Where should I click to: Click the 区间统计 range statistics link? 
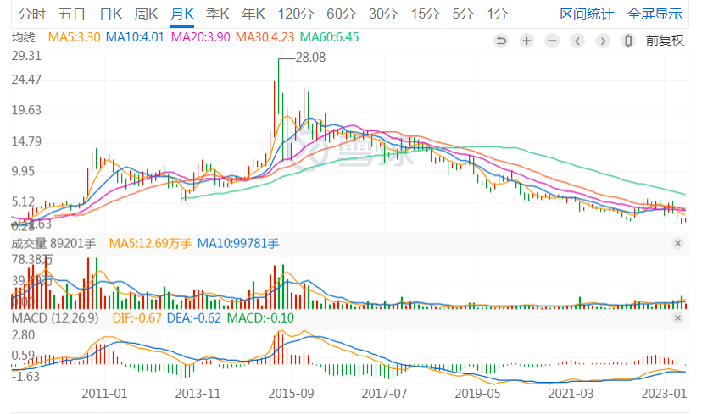(x=585, y=14)
